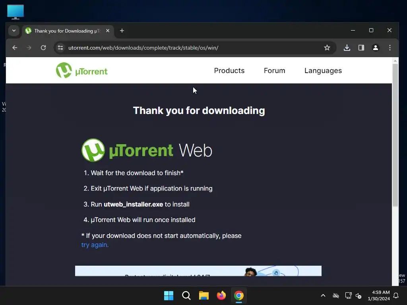Close the Thank you for Downloading tab
Image resolution: width=407 pixels, height=305 pixels.
(x=108, y=31)
